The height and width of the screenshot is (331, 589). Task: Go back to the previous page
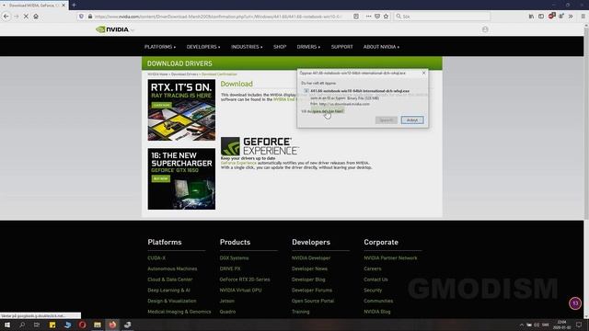(x=6, y=17)
